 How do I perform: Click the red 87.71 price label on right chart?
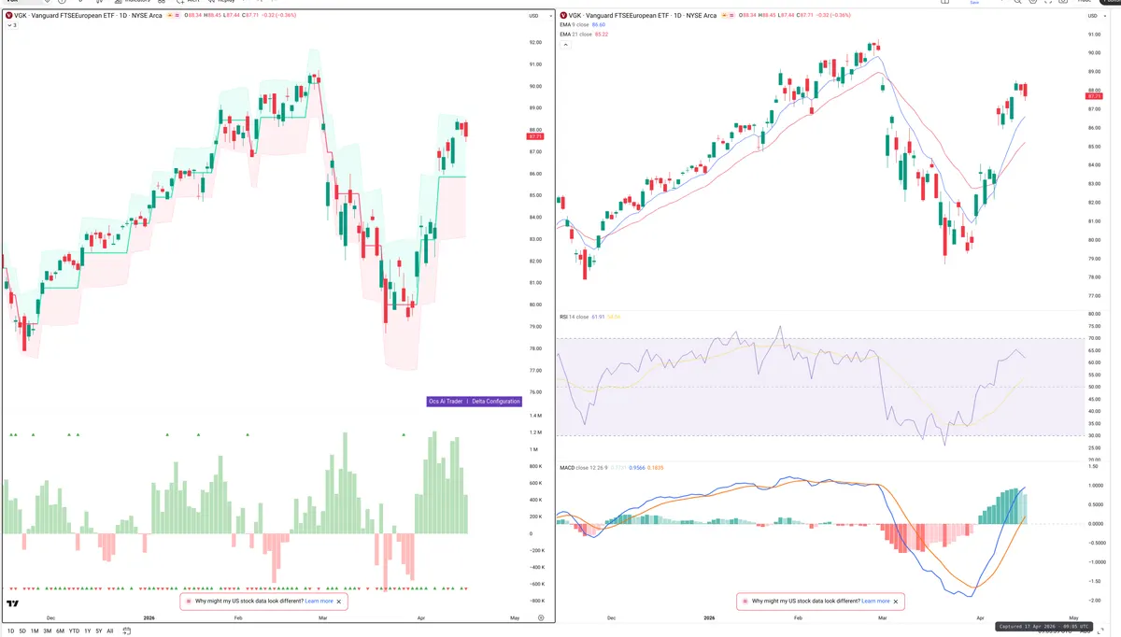click(x=1095, y=96)
